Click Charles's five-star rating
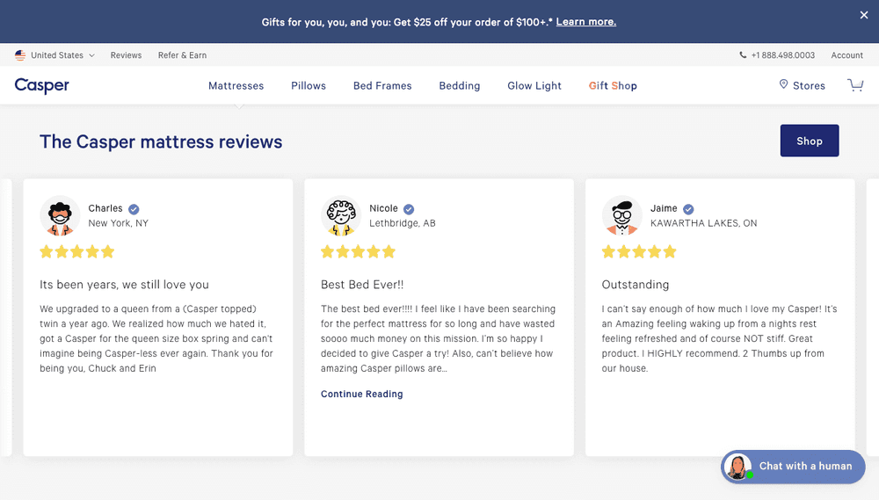879x500 pixels. (76, 251)
